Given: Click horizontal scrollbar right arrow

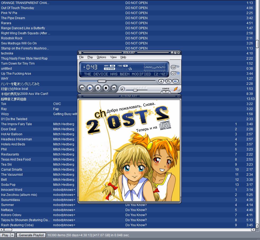Looking at the screenshot, I should click(253, 230).
